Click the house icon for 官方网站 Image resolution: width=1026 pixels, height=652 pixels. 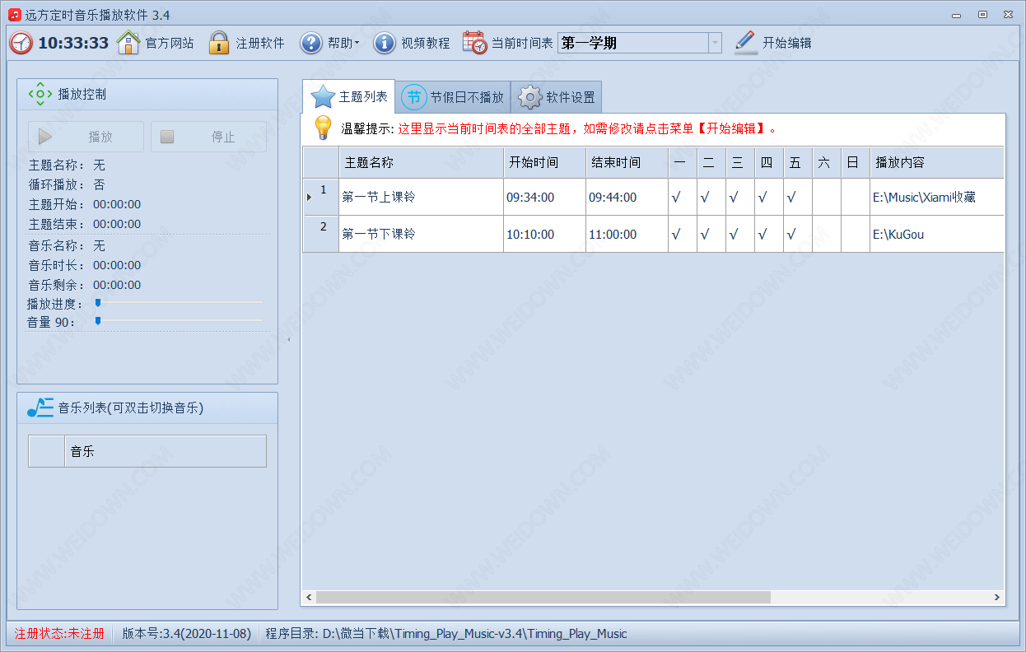tap(128, 43)
